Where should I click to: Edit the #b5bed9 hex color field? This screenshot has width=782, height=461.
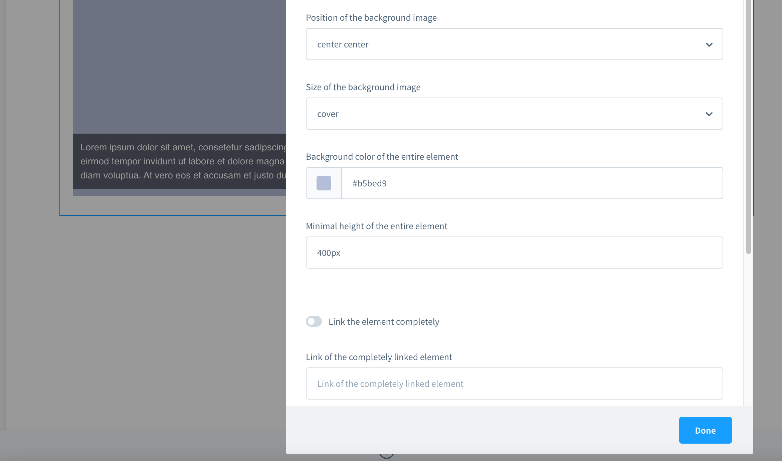(x=532, y=183)
